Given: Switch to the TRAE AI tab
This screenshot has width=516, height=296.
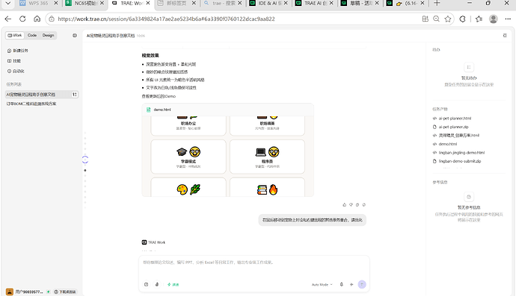Looking at the screenshot, I should point(315,3).
